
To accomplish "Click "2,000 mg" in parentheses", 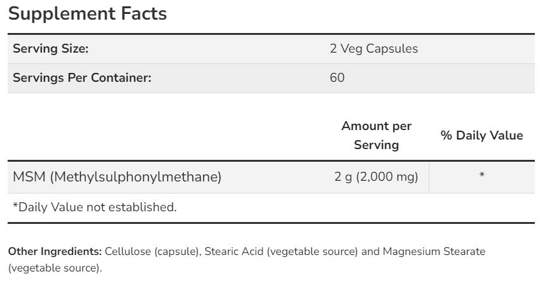I will coord(387,177).
